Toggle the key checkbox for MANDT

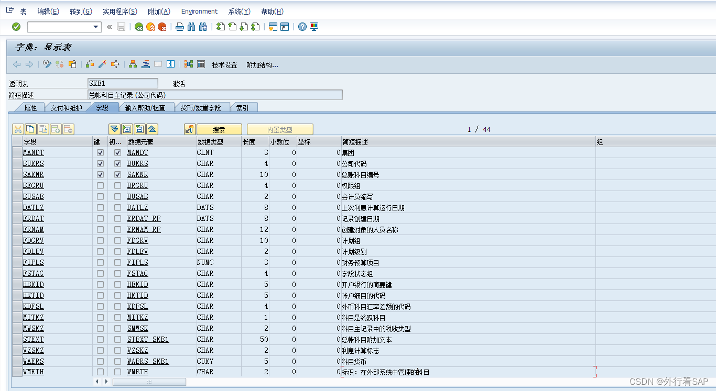click(x=101, y=153)
